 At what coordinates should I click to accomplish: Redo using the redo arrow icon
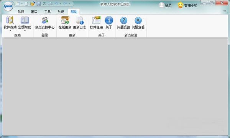(65, 4)
